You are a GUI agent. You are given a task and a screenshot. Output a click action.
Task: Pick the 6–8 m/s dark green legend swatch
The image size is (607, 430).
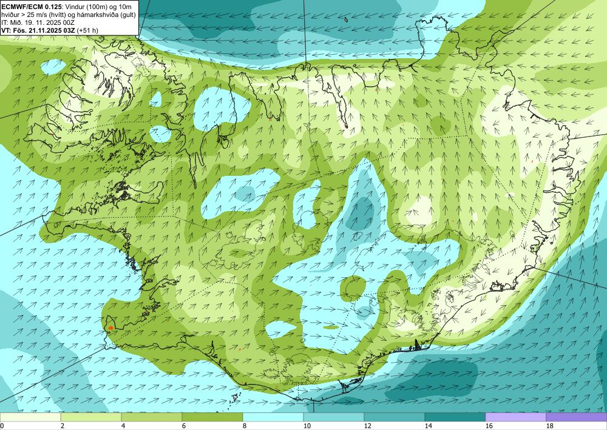coord(212,417)
